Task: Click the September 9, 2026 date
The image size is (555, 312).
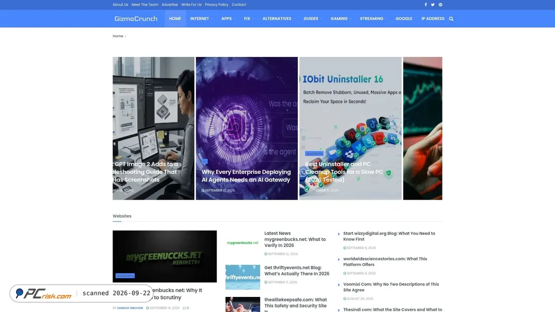Action: 360,248
